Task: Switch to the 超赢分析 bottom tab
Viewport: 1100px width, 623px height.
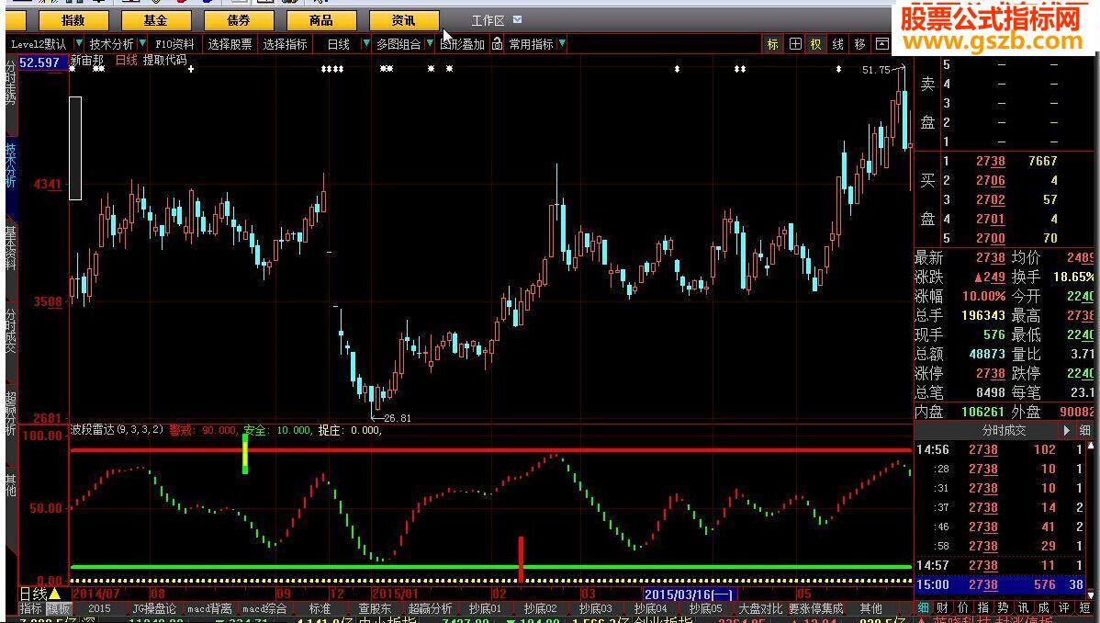Action: [430, 608]
